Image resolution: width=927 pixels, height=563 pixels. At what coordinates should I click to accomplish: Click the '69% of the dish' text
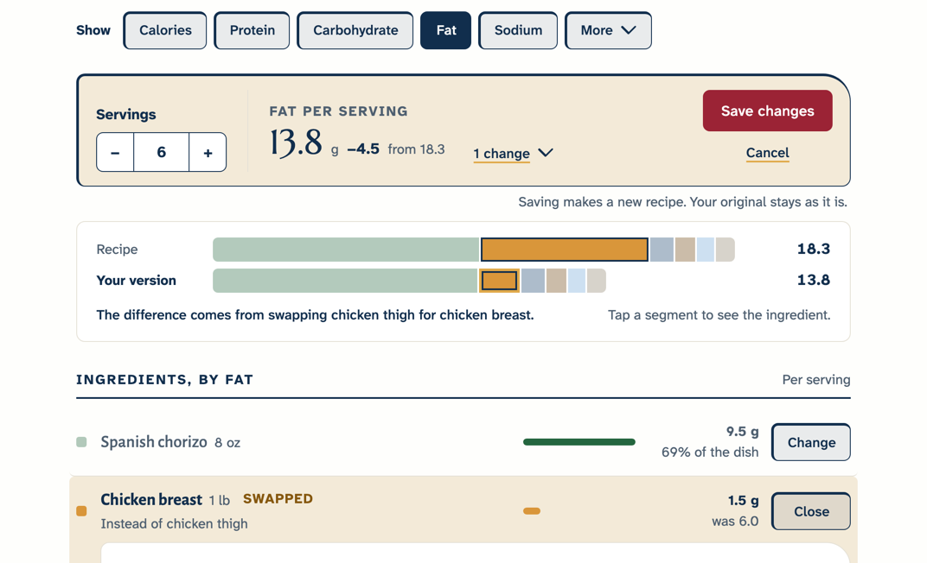pyautogui.click(x=709, y=452)
